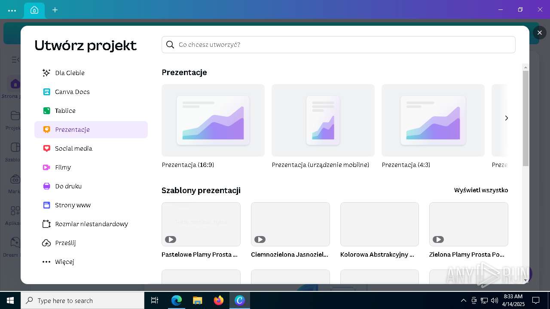Viewport: 550px width, 309px height.
Task: Open the volume control in system tray
Action: (495, 300)
